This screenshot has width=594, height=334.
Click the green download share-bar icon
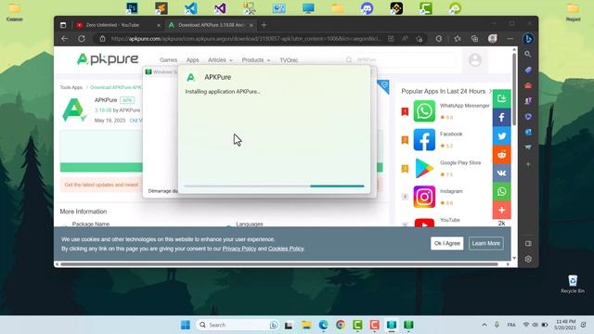(x=501, y=98)
